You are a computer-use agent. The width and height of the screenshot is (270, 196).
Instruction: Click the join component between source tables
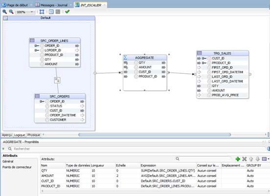[57, 80]
